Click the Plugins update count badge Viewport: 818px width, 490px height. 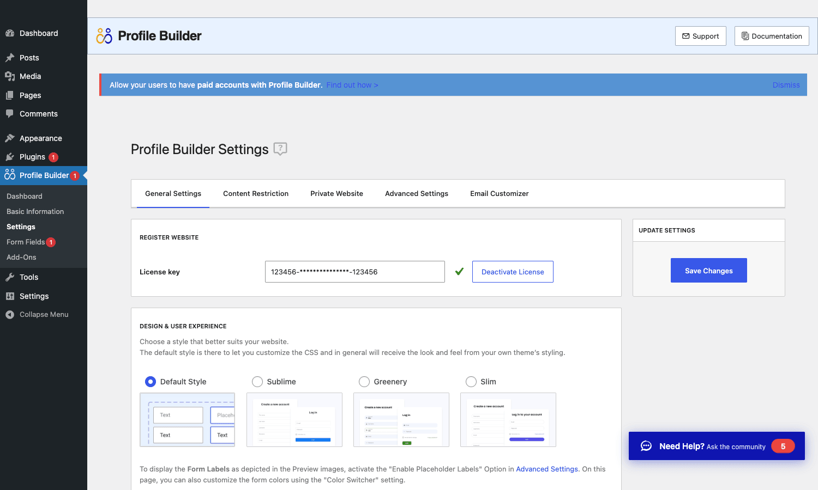pos(53,157)
